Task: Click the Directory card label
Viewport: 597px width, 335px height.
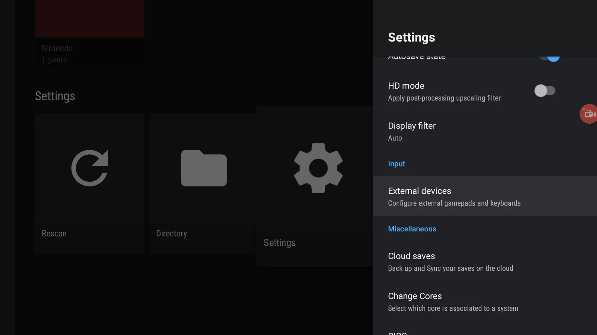Action: (171, 233)
